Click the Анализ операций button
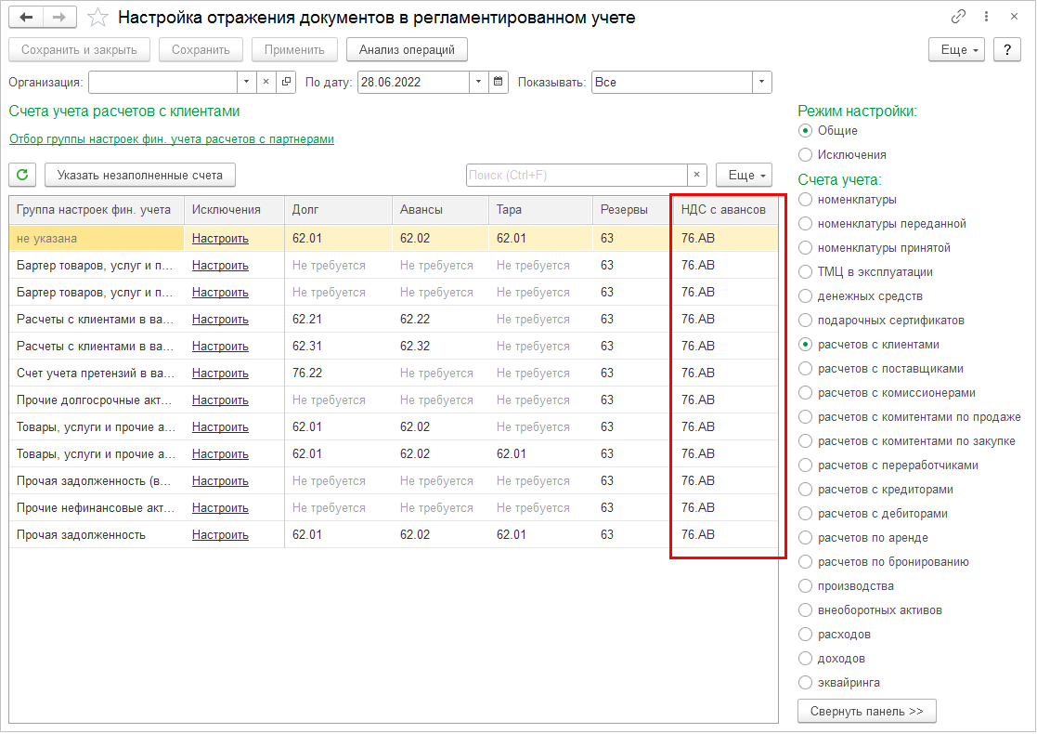The height and width of the screenshot is (734, 1037). pyautogui.click(x=407, y=50)
